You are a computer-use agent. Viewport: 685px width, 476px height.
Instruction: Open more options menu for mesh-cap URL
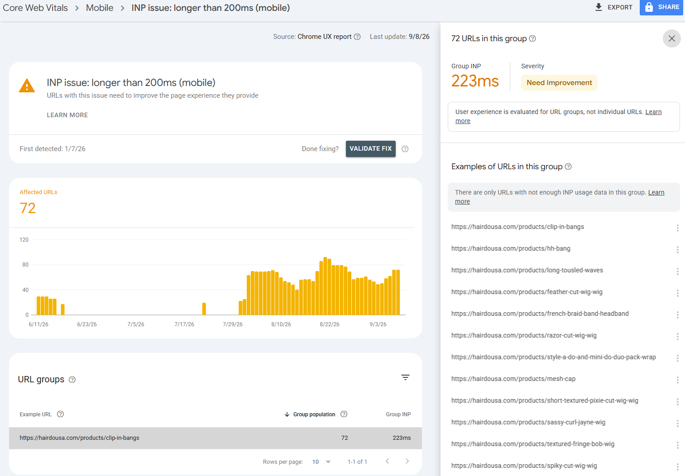click(x=677, y=380)
